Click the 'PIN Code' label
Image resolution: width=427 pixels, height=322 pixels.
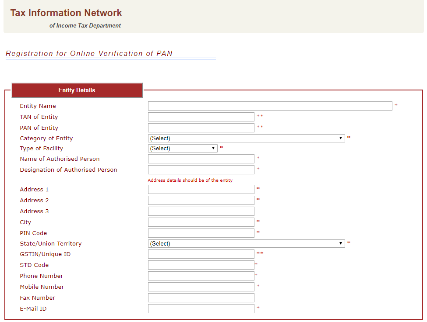(33, 233)
